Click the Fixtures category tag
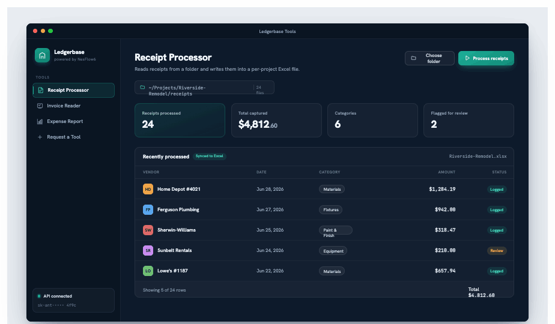 [x=331, y=210]
